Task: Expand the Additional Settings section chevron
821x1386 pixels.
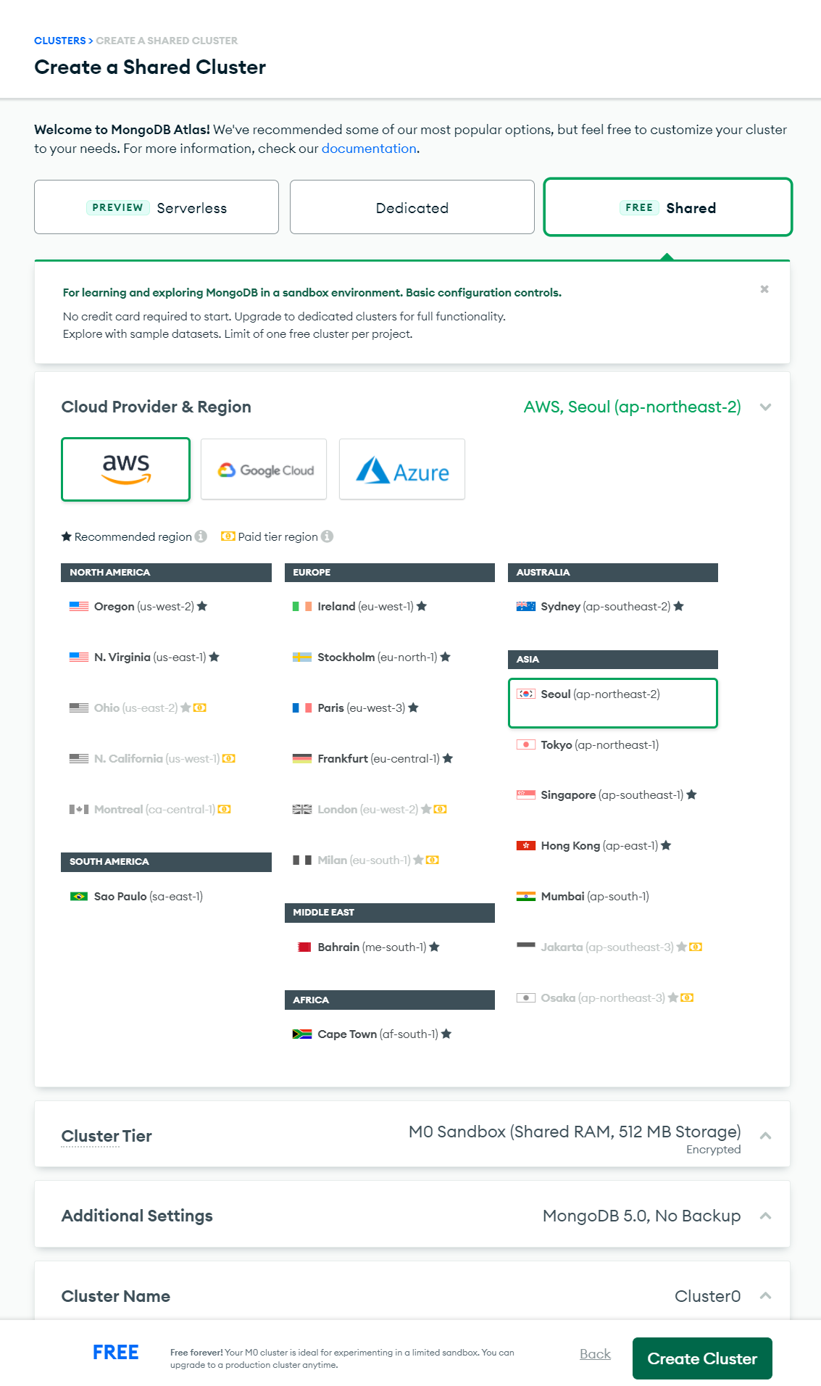Action: (x=765, y=1216)
